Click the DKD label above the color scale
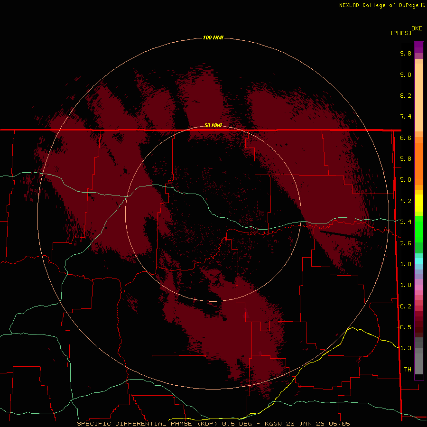This screenshot has height=427, width=427. (x=417, y=28)
